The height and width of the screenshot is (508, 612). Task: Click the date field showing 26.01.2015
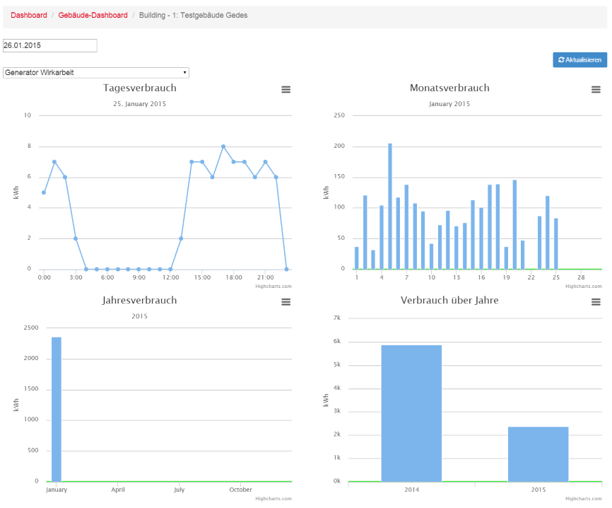[49, 45]
